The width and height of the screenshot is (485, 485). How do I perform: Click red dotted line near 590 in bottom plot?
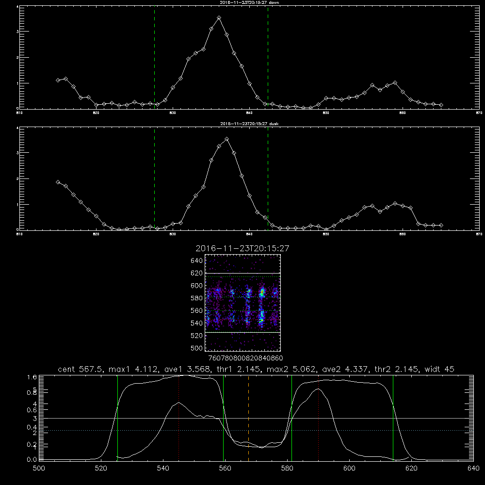point(318,418)
